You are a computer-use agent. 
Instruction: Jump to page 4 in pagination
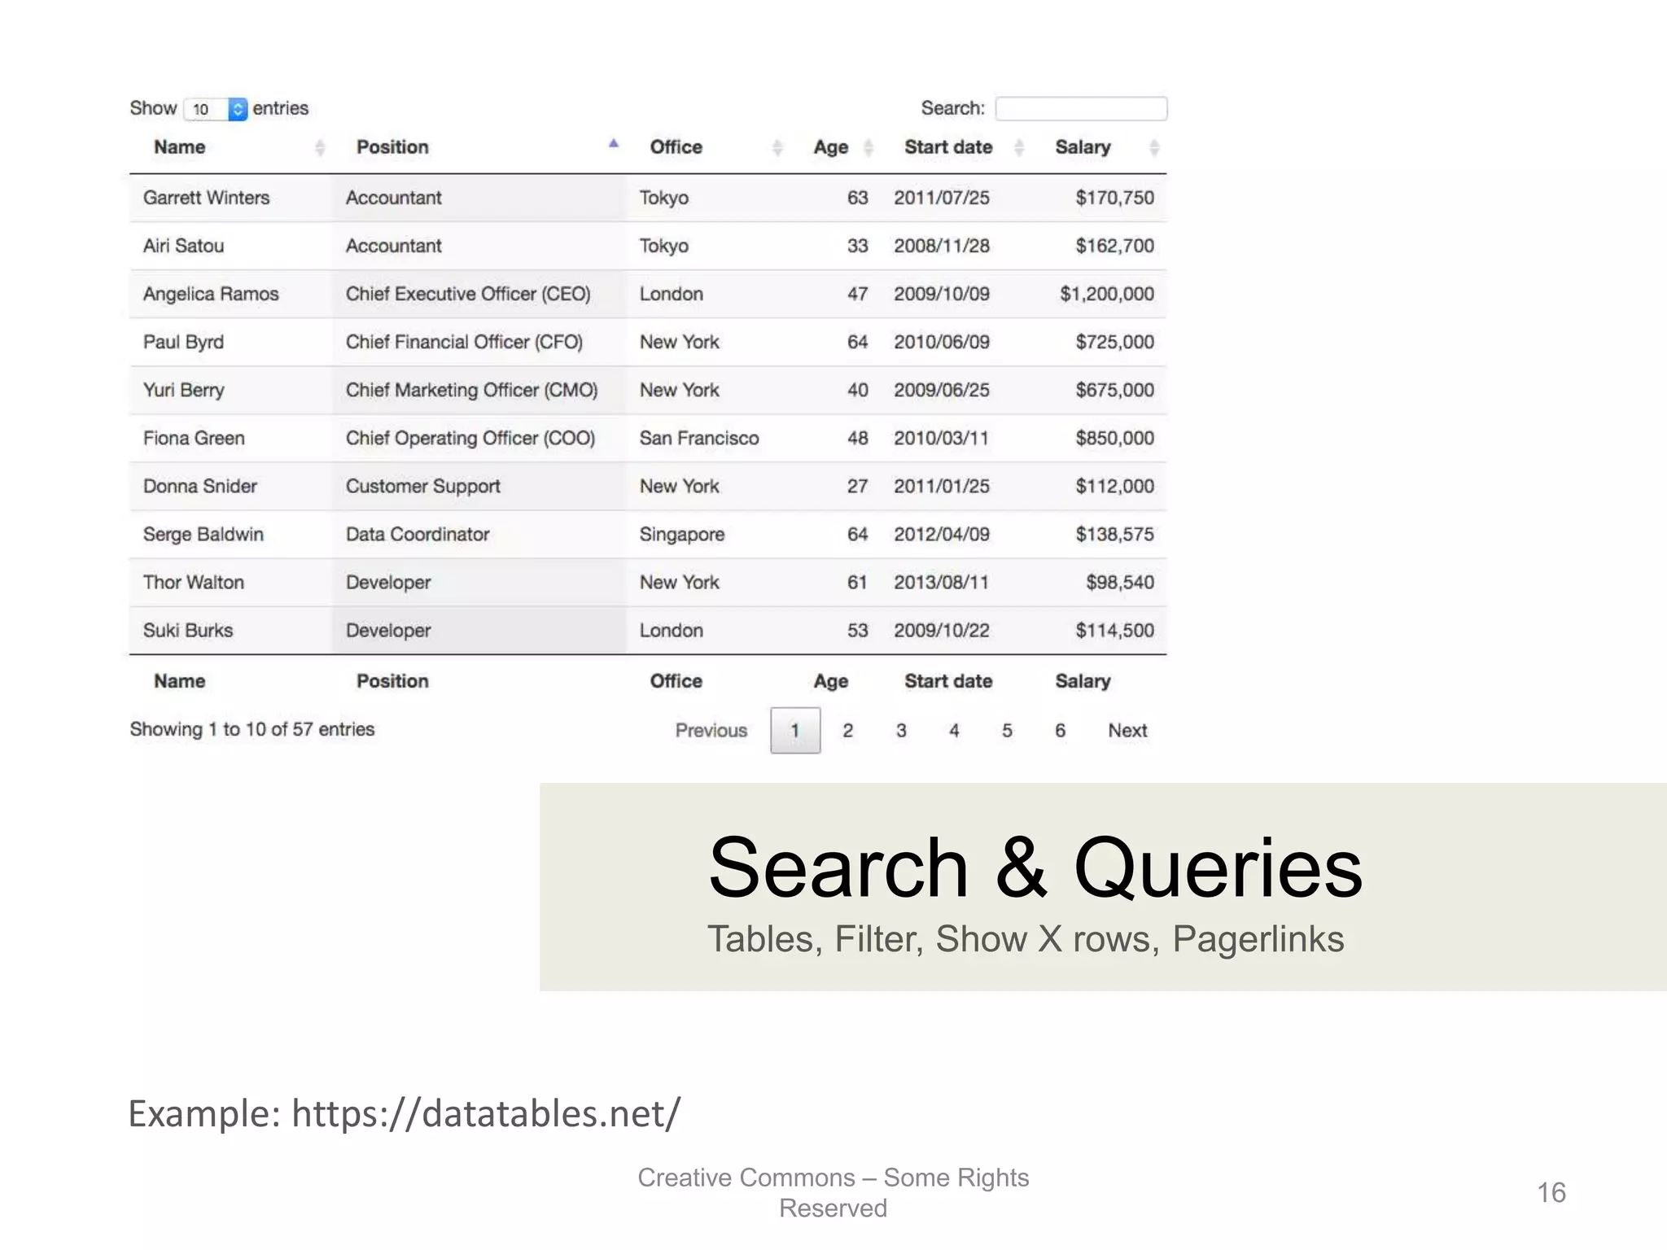[954, 731]
